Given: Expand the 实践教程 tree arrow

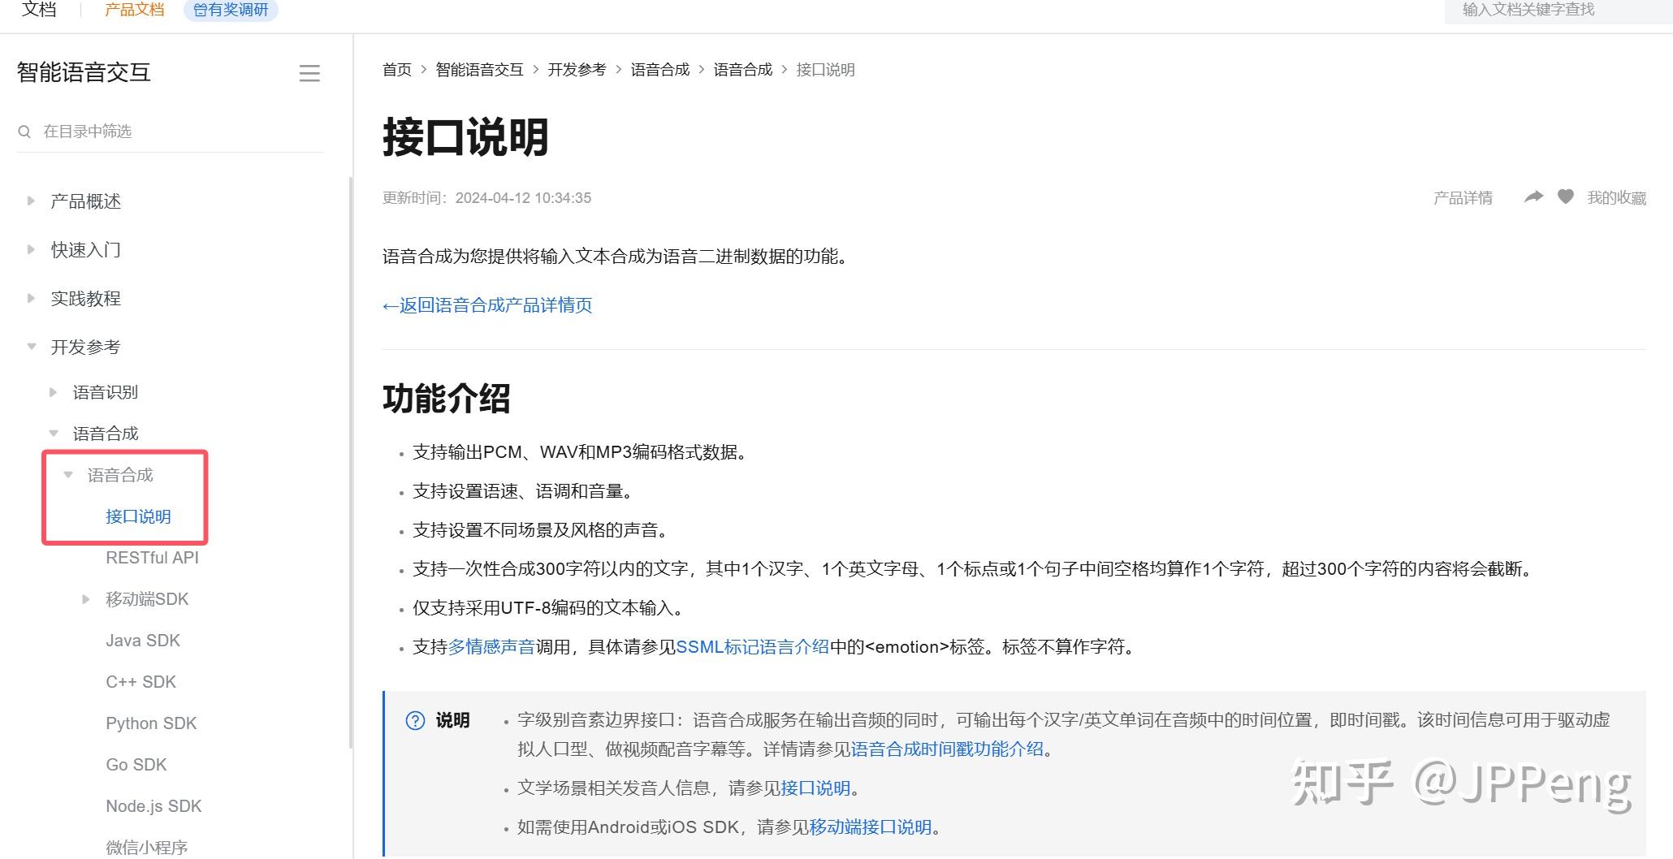Looking at the screenshot, I should (31, 298).
